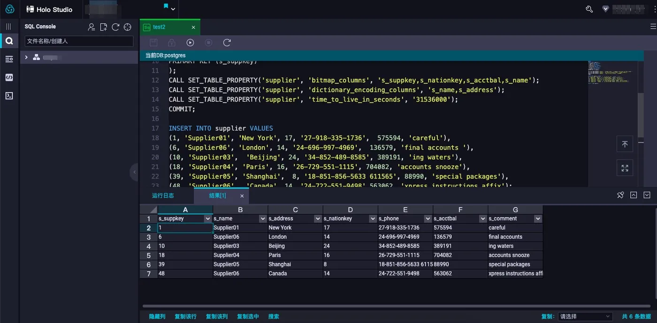The image size is (657, 323).
Task: Click the 复制该行 button
Action: pyautogui.click(x=185, y=316)
